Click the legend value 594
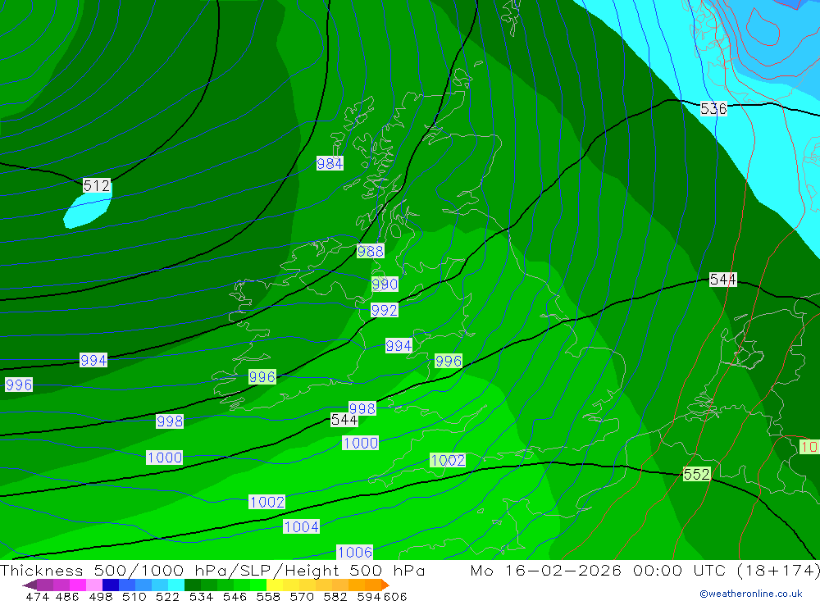This screenshot has height=601, width=820. pos(368,596)
